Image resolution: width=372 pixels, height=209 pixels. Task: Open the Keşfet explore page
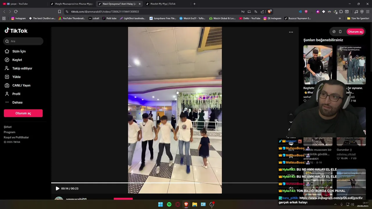click(x=17, y=60)
